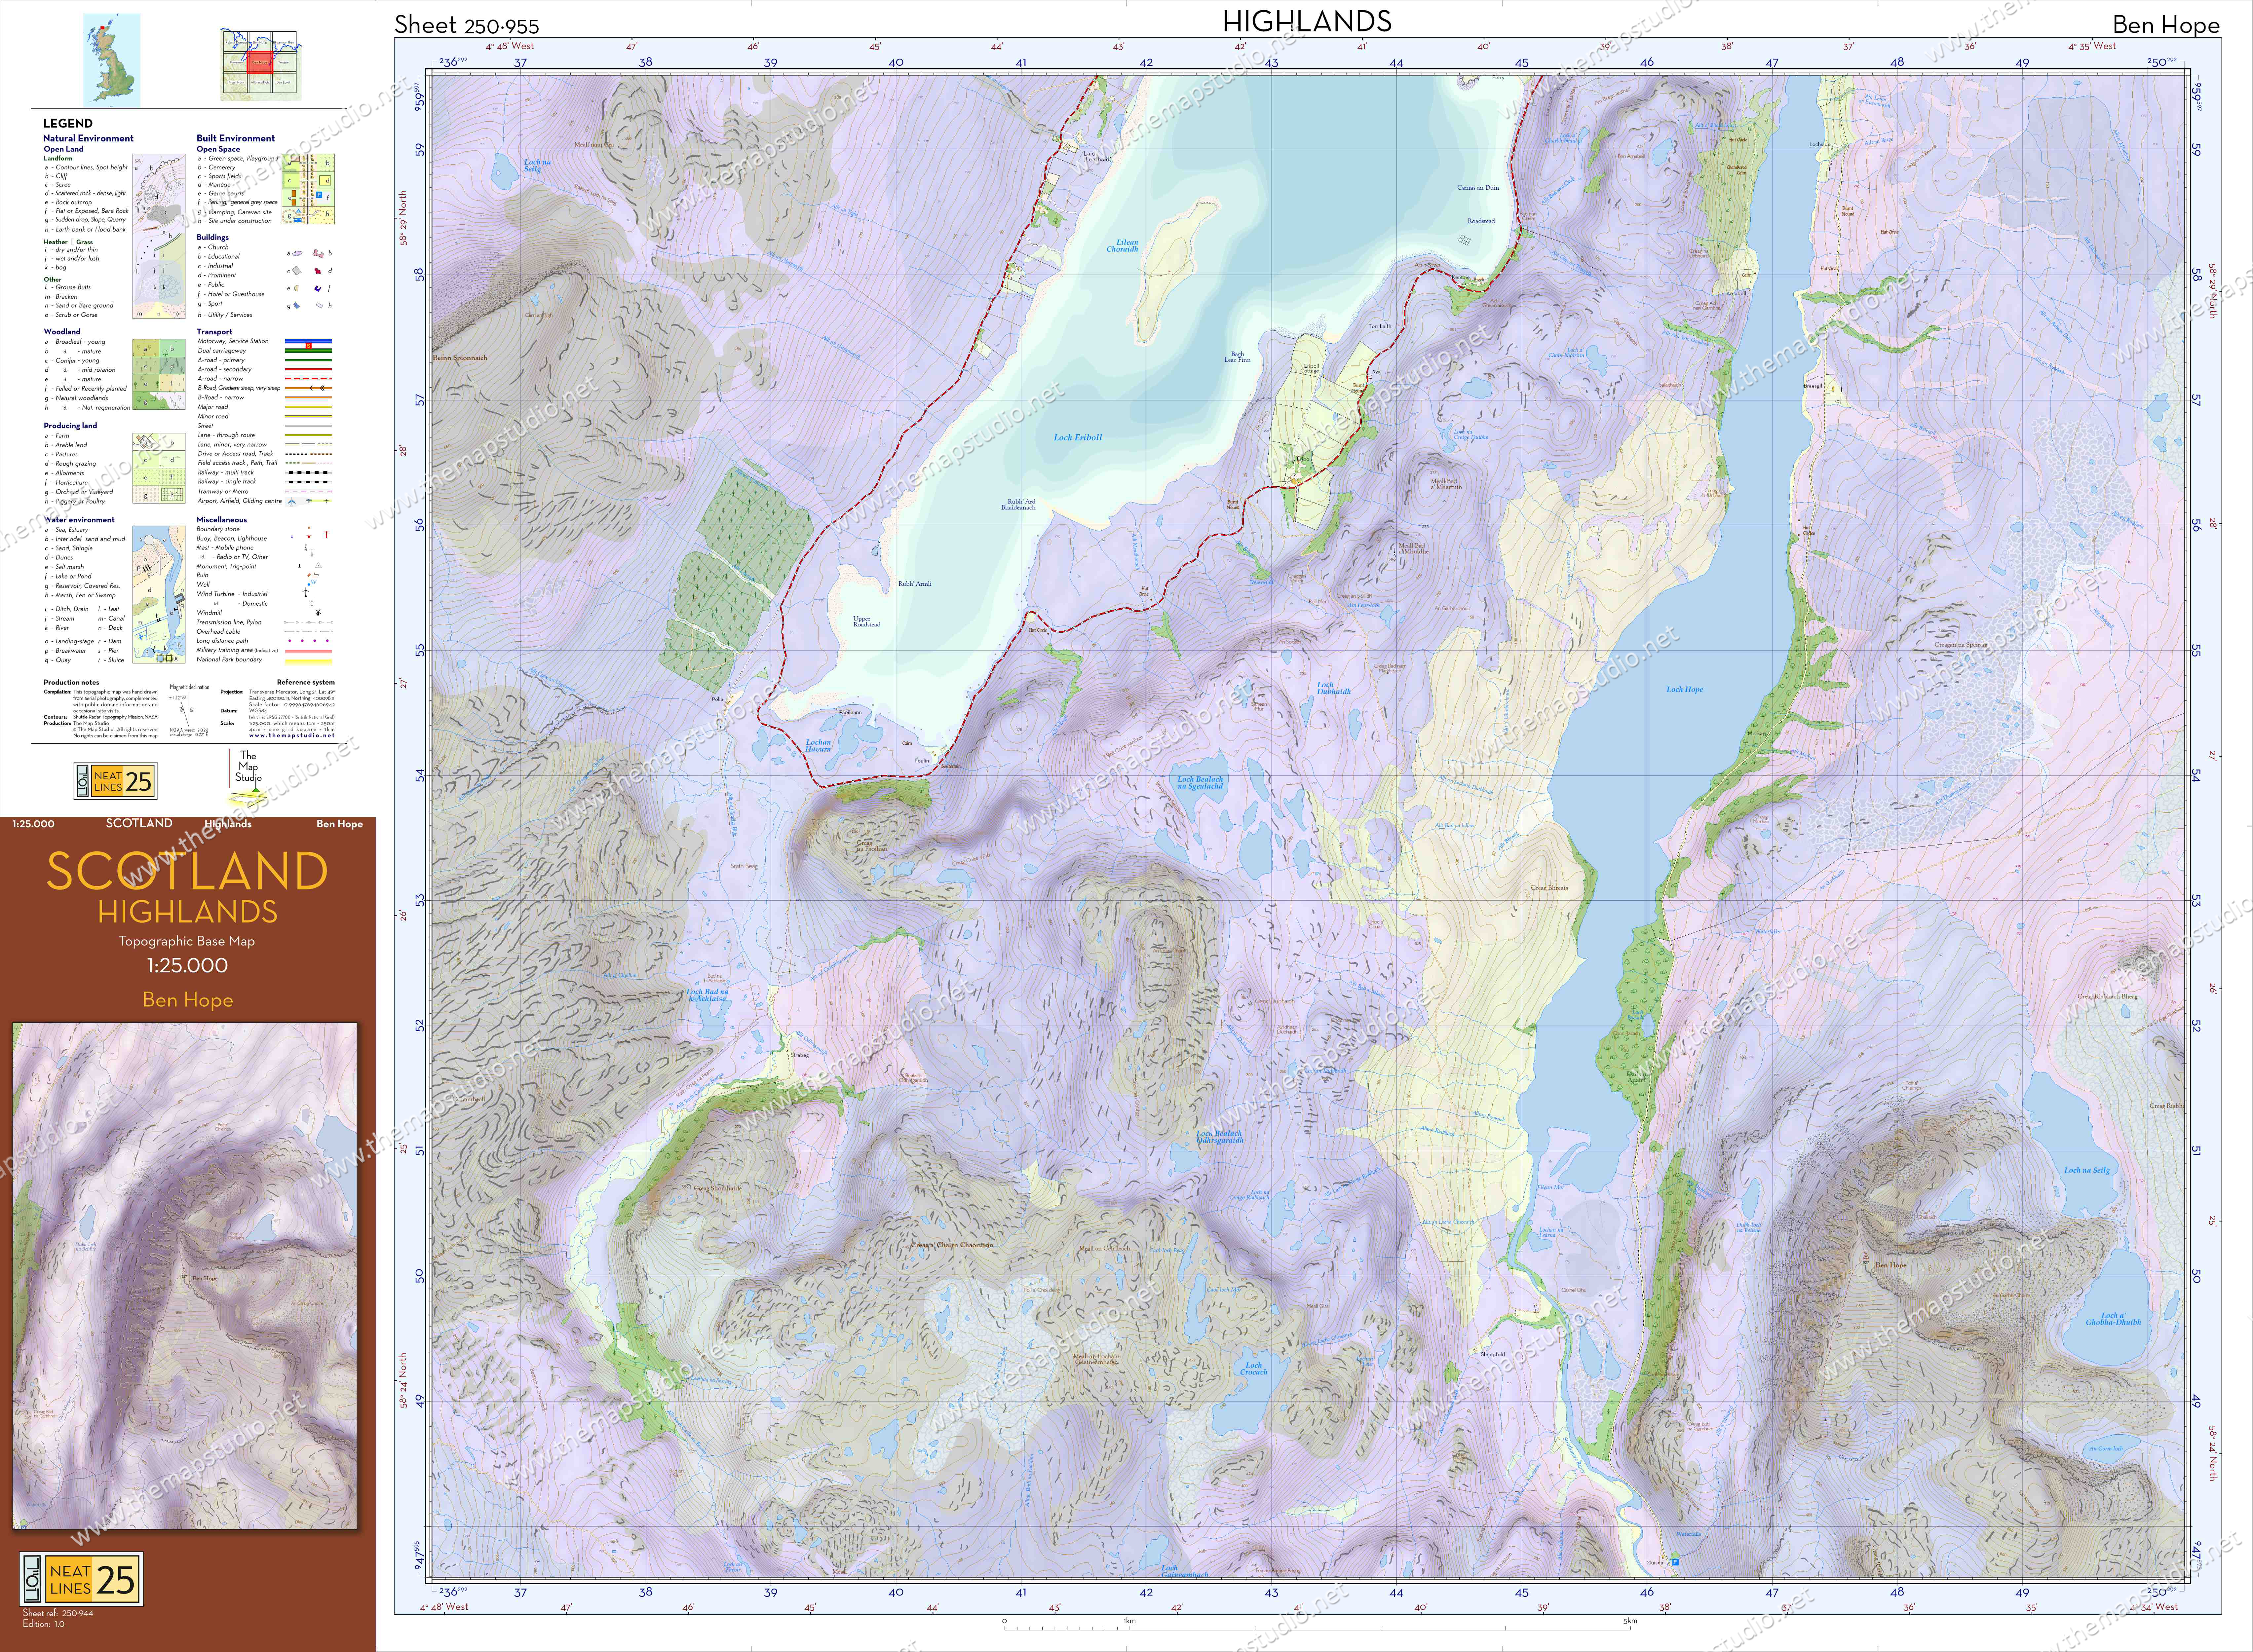This screenshot has width=2253, height=1652.
Task: Click the orange 'Ben Hope' cover title
Action: [x=187, y=1000]
